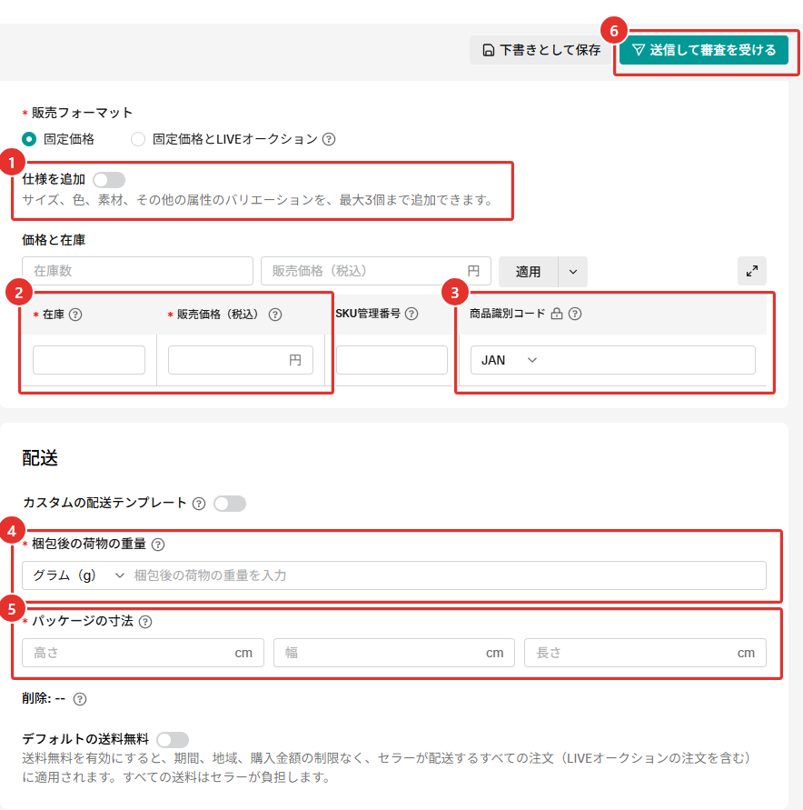Toggle デフォルトの送料無料 switch

(x=173, y=740)
